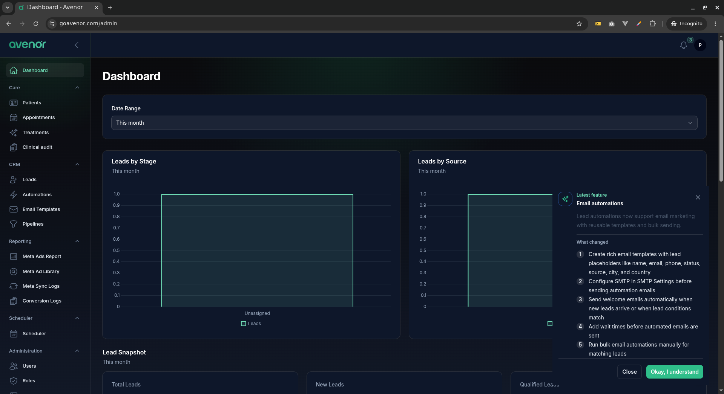This screenshot has width=724, height=394.
Task: Open the Date Range 'This month' dropdown
Action: point(404,123)
